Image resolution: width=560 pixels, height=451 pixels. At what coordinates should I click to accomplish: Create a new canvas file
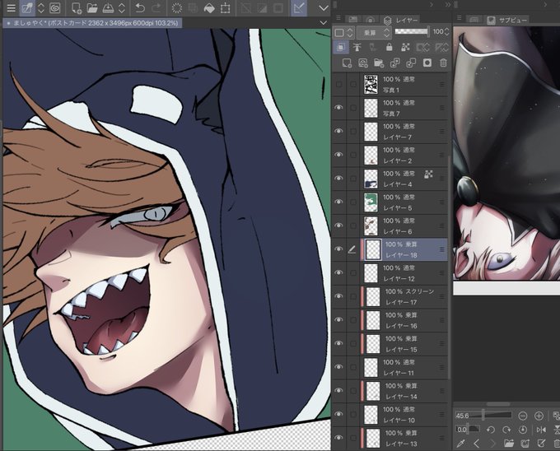click(76, 8)
